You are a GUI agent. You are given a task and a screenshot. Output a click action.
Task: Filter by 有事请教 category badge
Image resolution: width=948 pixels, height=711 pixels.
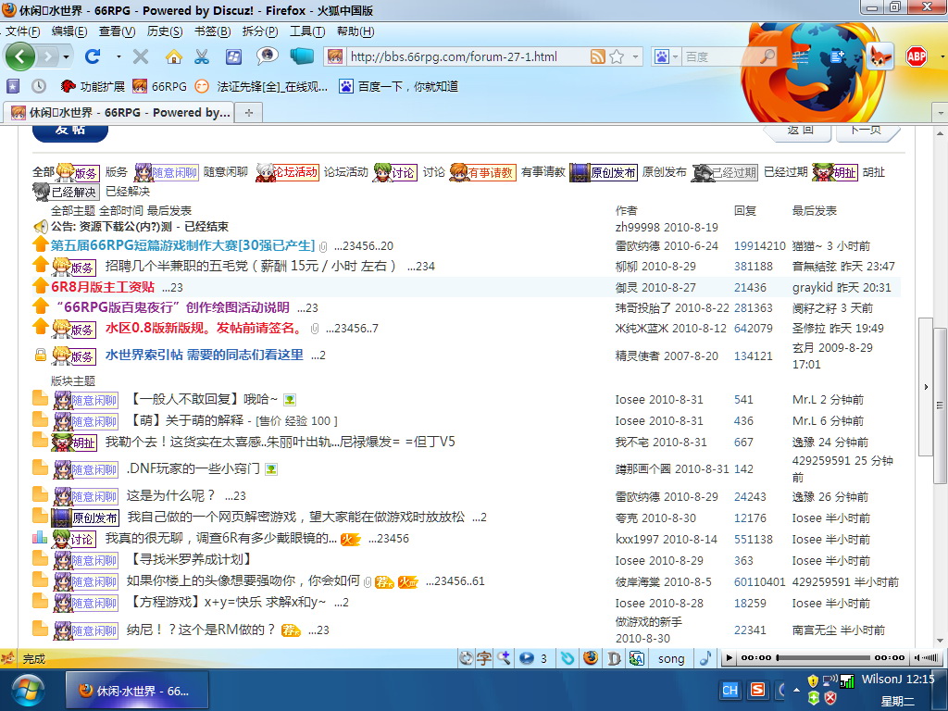point(482,171)
